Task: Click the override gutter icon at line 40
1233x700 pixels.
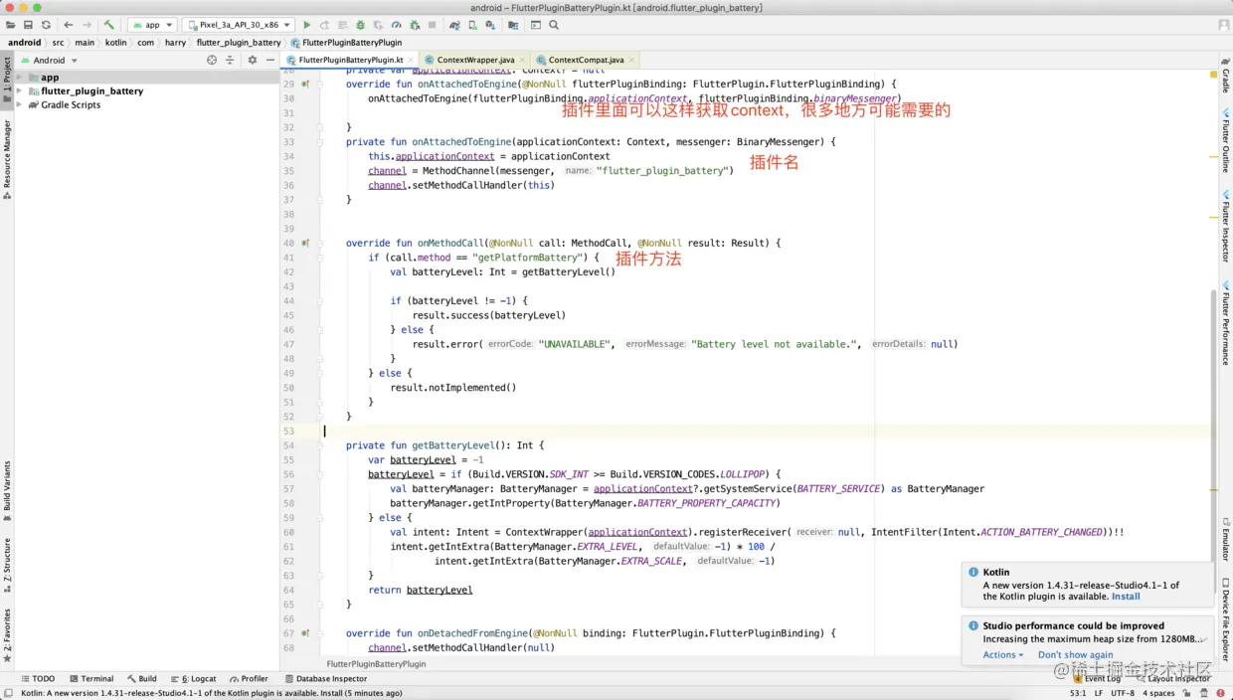Action: tap(306, 243)
